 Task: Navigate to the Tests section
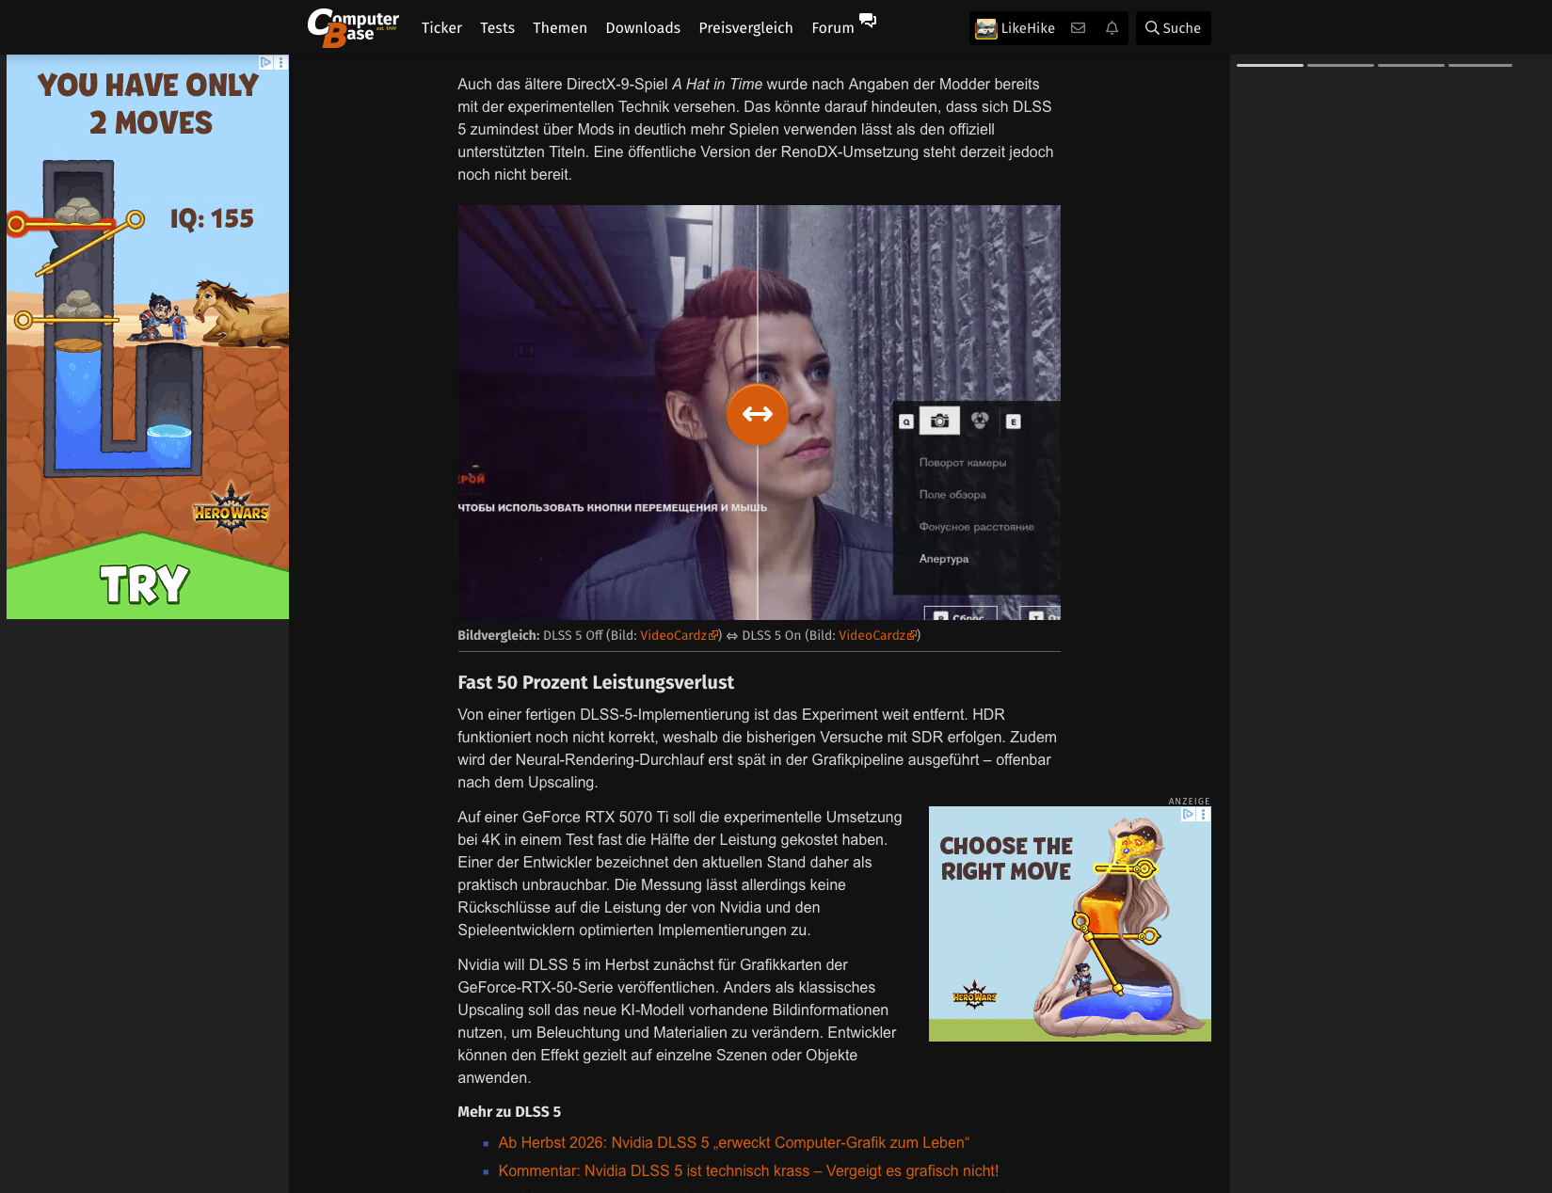pyautogui.click(x=497, y=28)
